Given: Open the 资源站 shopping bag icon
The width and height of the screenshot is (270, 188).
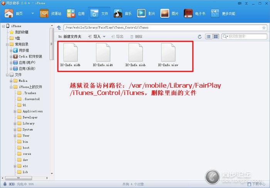Looking at the screenshot, I should tap(44, 14).
